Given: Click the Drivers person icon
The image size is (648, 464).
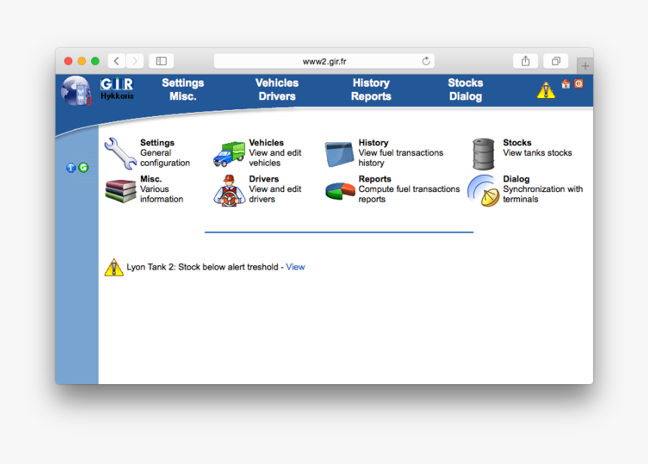Looking at the screenshot, I should (229, 191).
